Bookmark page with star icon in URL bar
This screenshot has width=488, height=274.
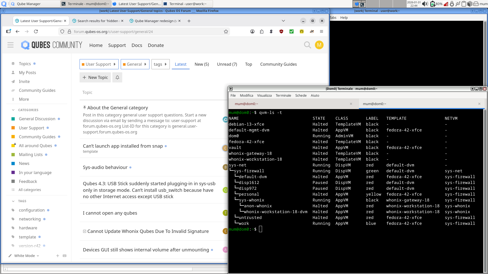(x=226, y=31)
